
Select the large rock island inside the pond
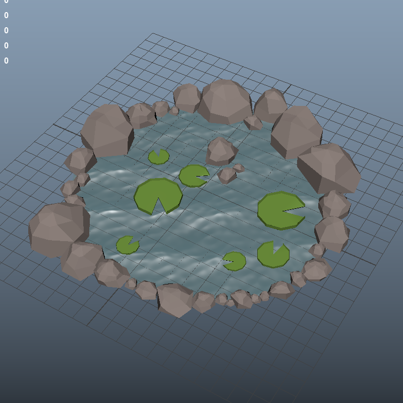tap(221, 152)
